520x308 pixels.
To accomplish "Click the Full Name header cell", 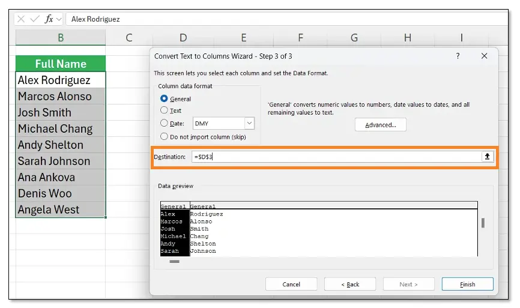I will [x=61, y=64].
